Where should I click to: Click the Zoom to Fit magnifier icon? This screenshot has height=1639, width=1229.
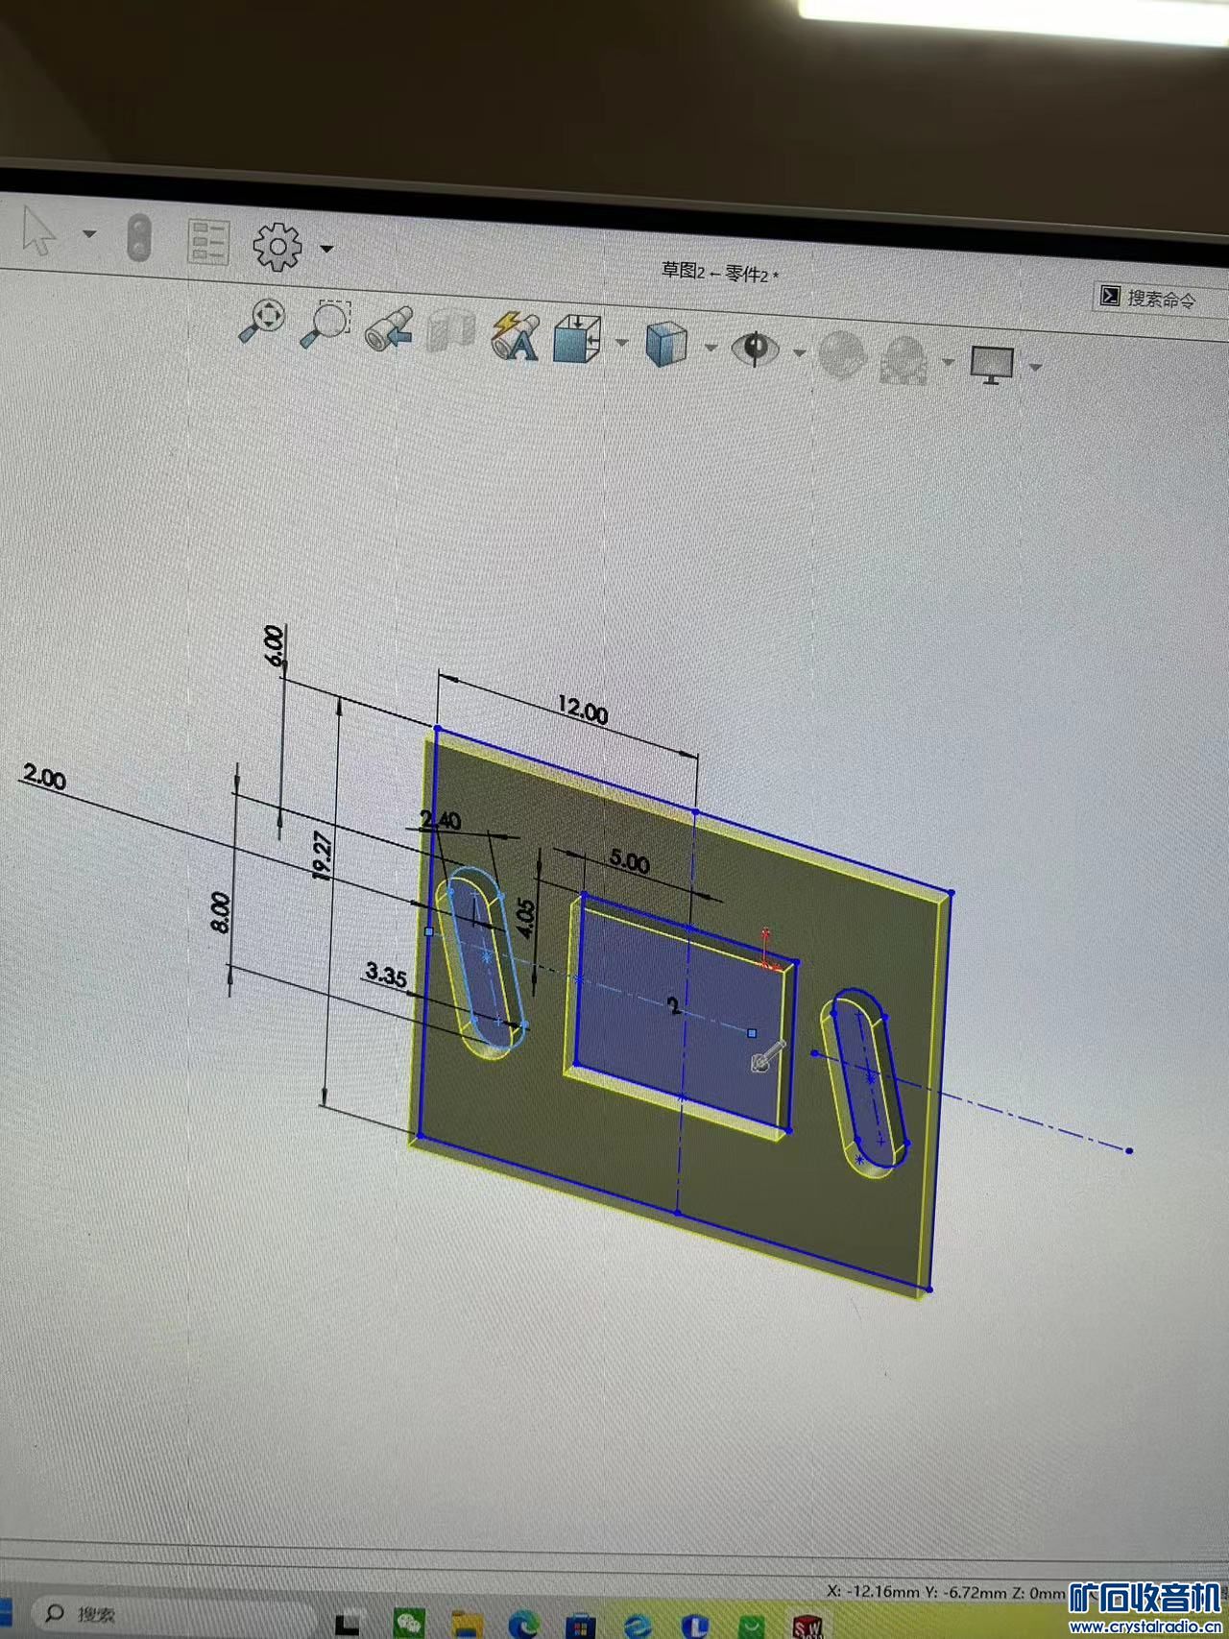(262, 320)
